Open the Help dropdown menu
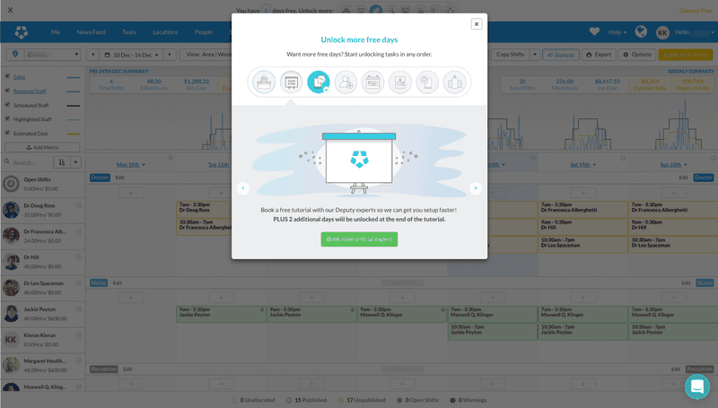The image size is (718, 408). (617, 32)
